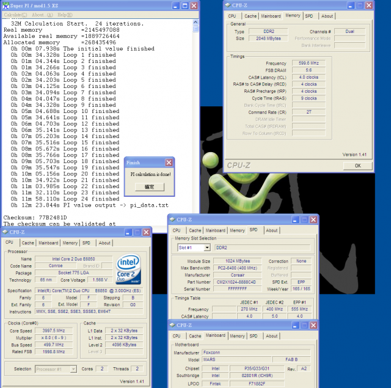The width and height of the screenshot is (391, 388).
Task: Switch to Cache tab in Memory window
Action: [x=250, y=16]
